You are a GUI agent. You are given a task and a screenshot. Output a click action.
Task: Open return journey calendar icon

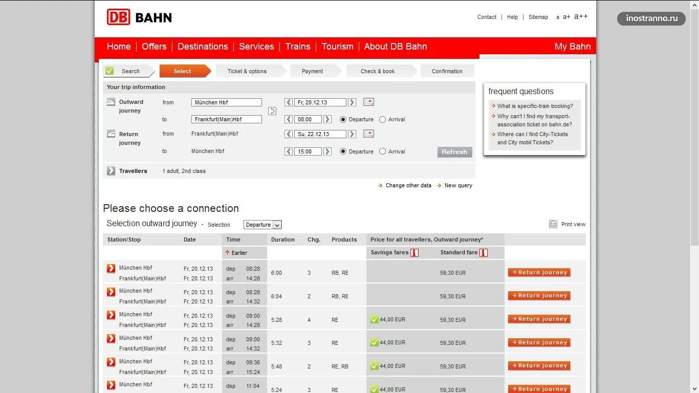(x=368, y=134)
